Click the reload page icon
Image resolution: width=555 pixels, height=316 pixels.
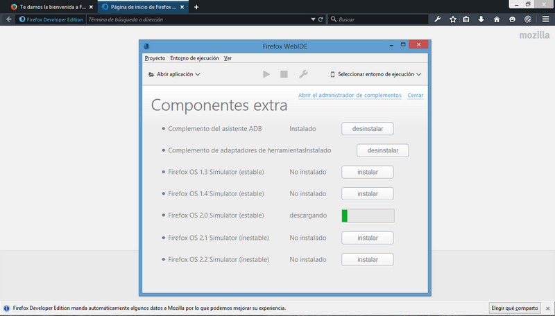tap(321, 19)
